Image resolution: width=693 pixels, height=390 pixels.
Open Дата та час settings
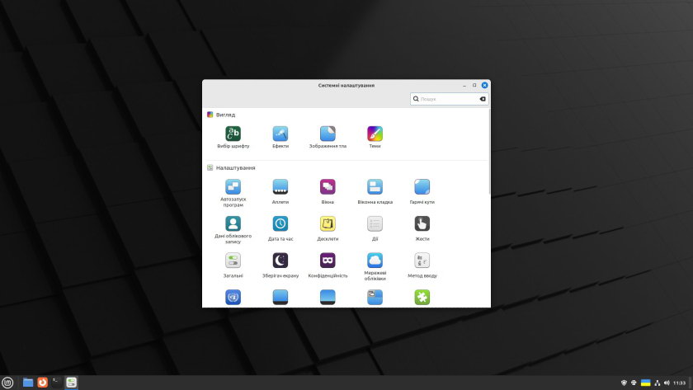[x=280, y=228]
